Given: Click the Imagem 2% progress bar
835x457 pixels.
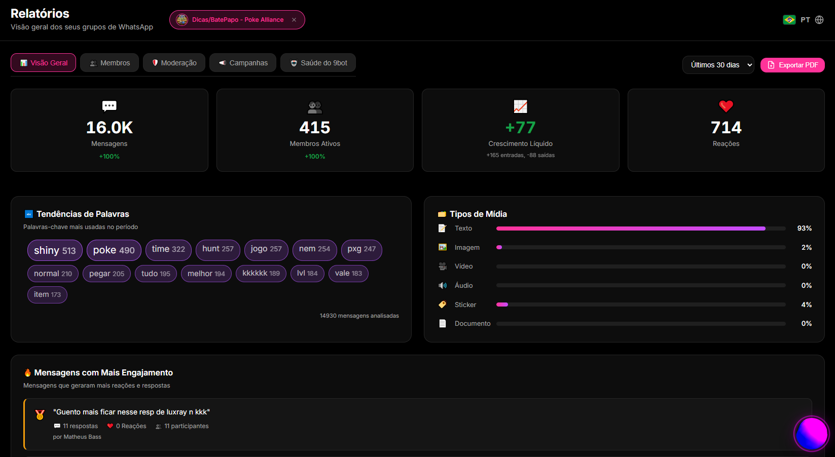Looking at the screenshot, I should pos(641,247).
